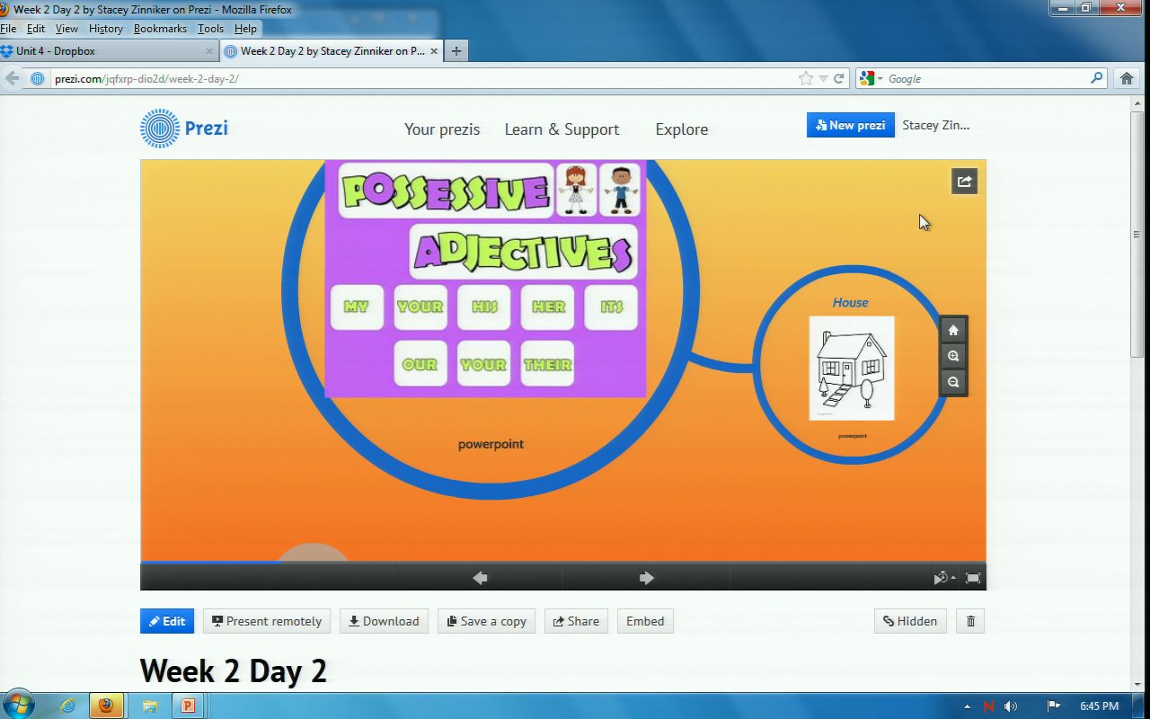Image resolution: width=1150 pixels, height=719 pixels.
Task: Open the Learn & Support link
Action: (562, 129)
